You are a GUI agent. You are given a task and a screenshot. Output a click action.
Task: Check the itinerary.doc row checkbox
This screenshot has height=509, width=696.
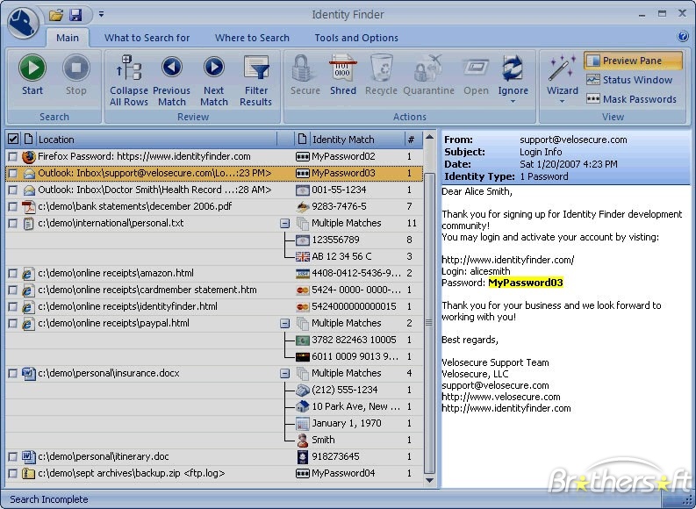coord(13,456)
